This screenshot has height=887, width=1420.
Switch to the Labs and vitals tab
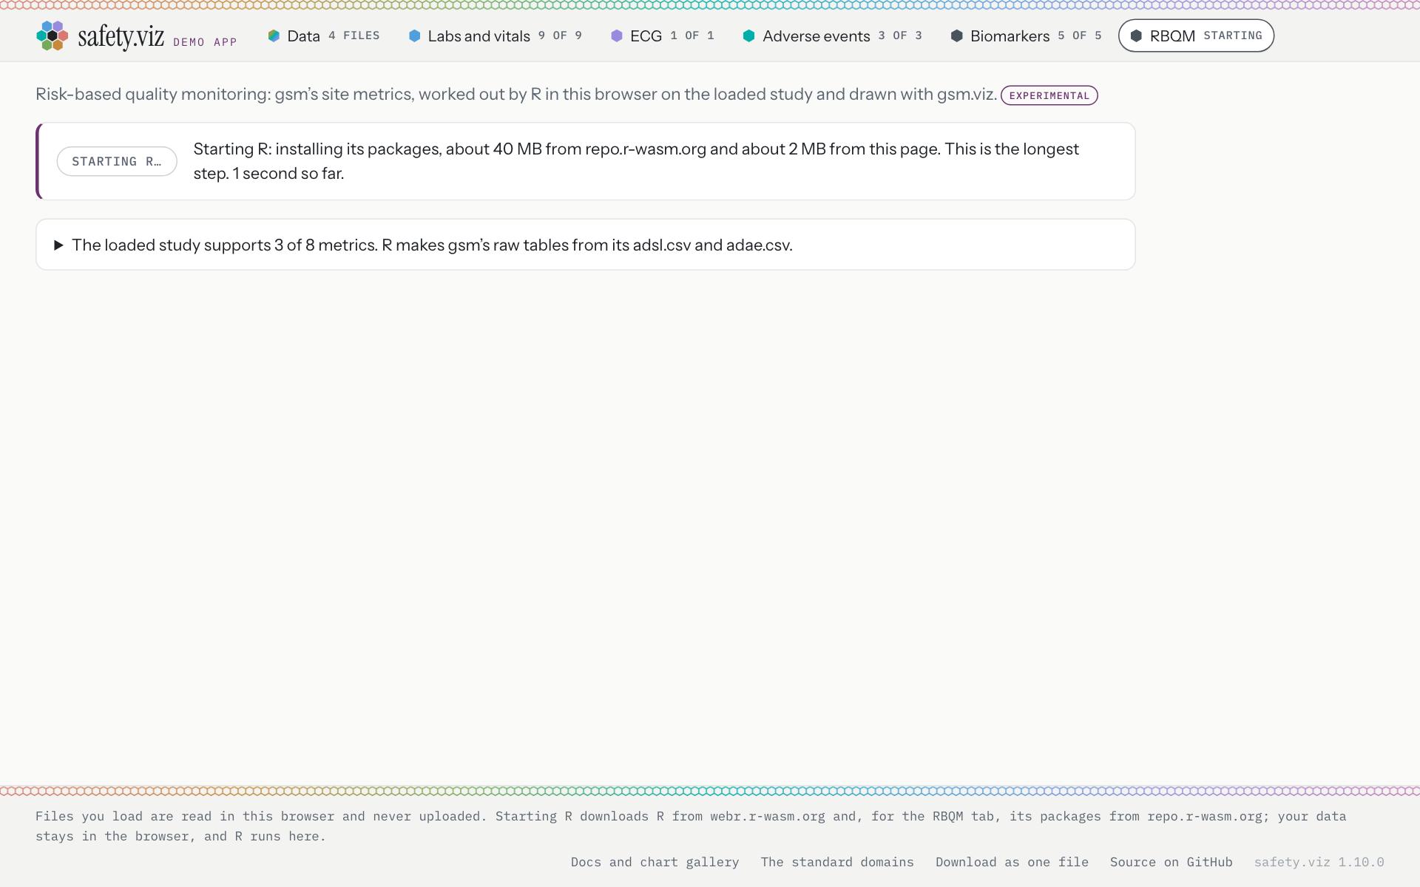point(496,35)
